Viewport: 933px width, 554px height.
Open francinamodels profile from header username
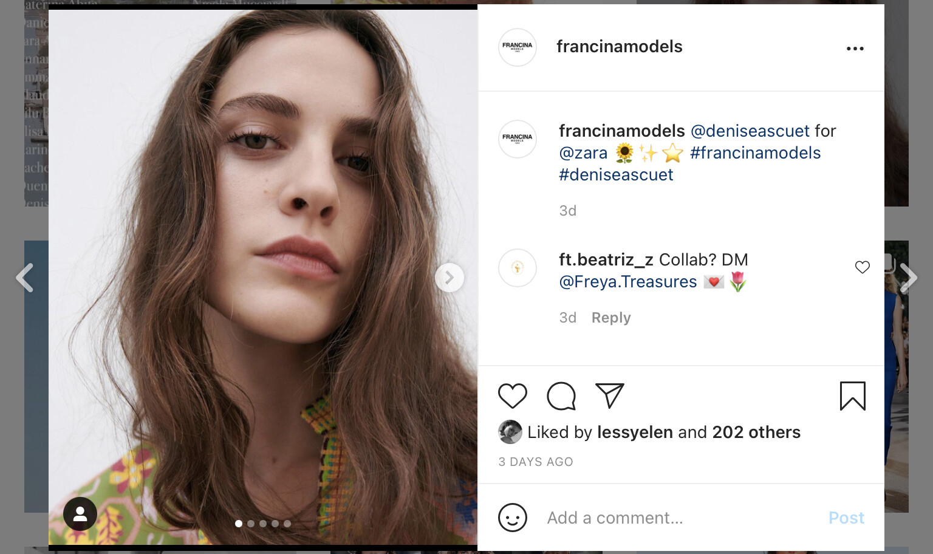coord(619,47)
